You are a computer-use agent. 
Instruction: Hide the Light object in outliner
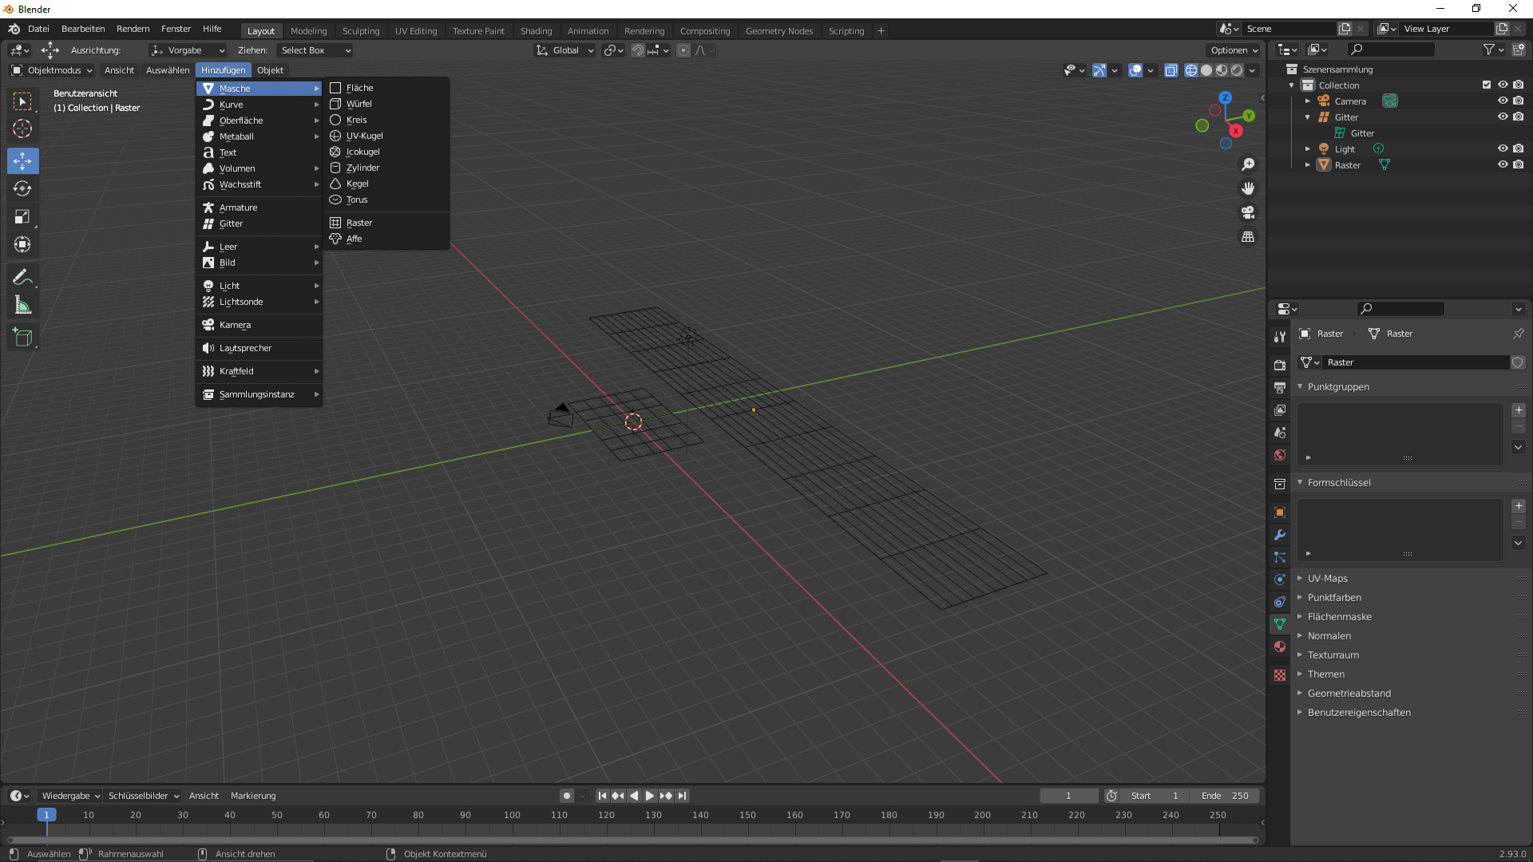point(1502,149)
